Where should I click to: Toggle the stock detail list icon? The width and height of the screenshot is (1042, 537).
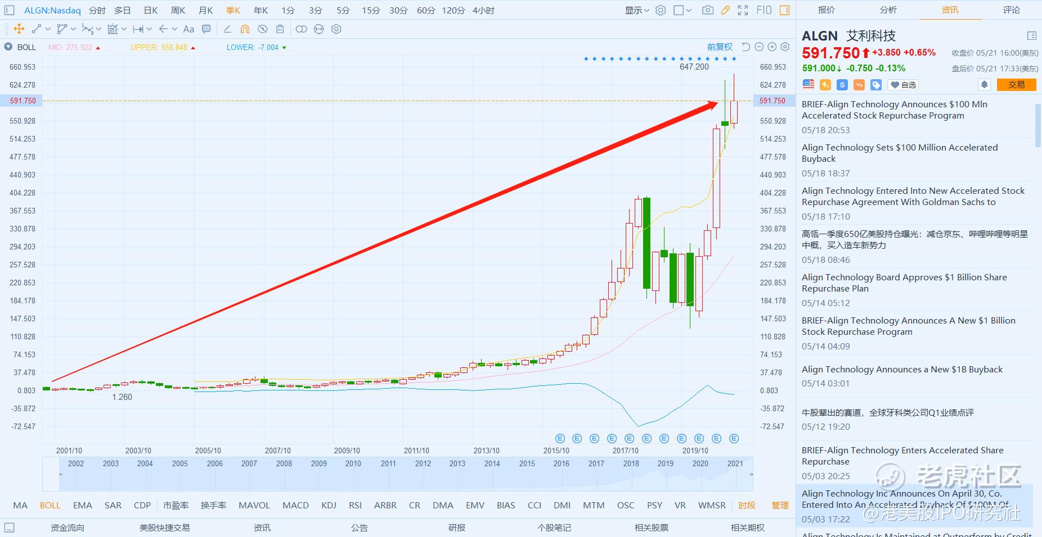tap(1031, 36)
